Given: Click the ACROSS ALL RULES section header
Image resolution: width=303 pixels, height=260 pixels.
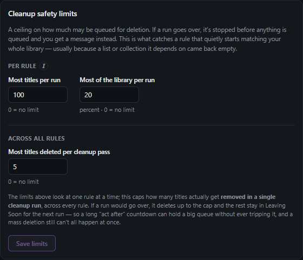Looking at the screenshot, I should click(36, 138).
